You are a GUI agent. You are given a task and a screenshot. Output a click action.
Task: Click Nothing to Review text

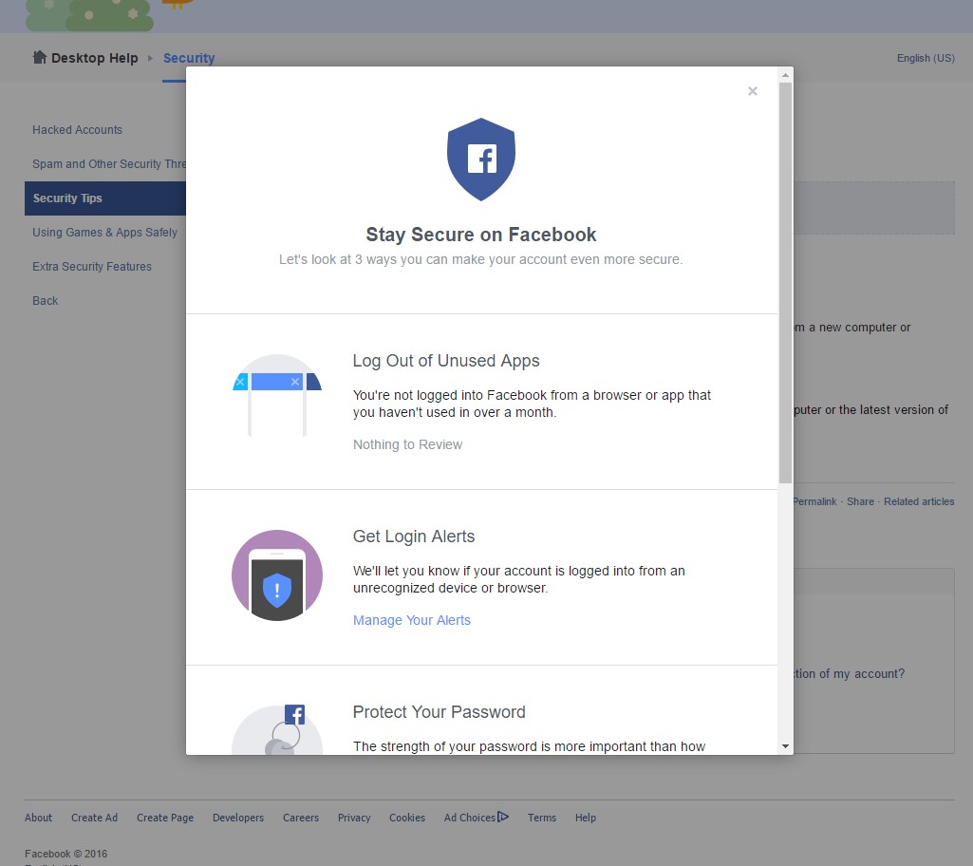point(407,444)
